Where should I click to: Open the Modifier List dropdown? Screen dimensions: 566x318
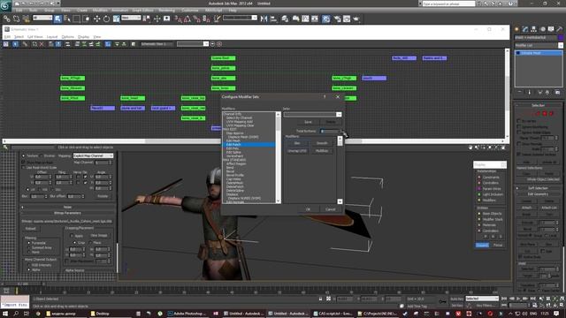coord(561,45)
